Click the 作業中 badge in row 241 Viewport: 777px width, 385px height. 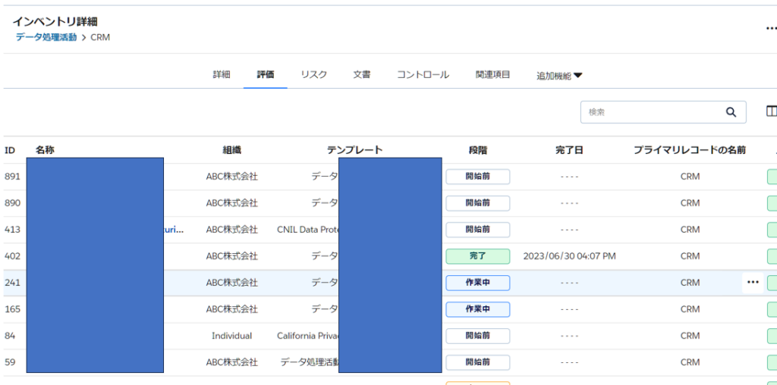tap(477, 283)
